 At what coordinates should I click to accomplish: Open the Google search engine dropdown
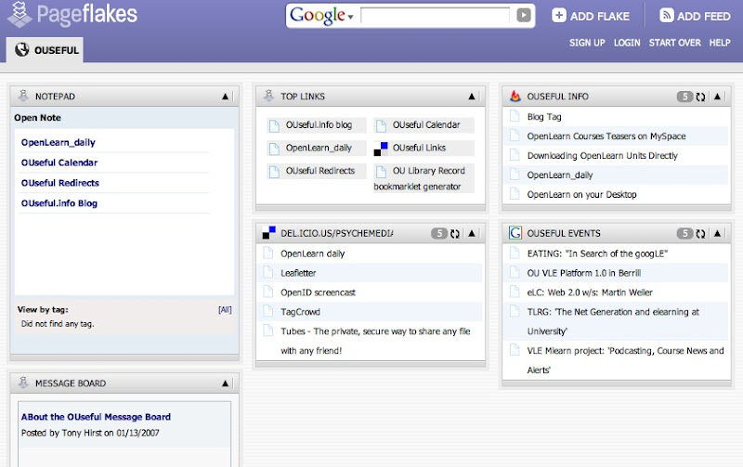click(350, 17)
